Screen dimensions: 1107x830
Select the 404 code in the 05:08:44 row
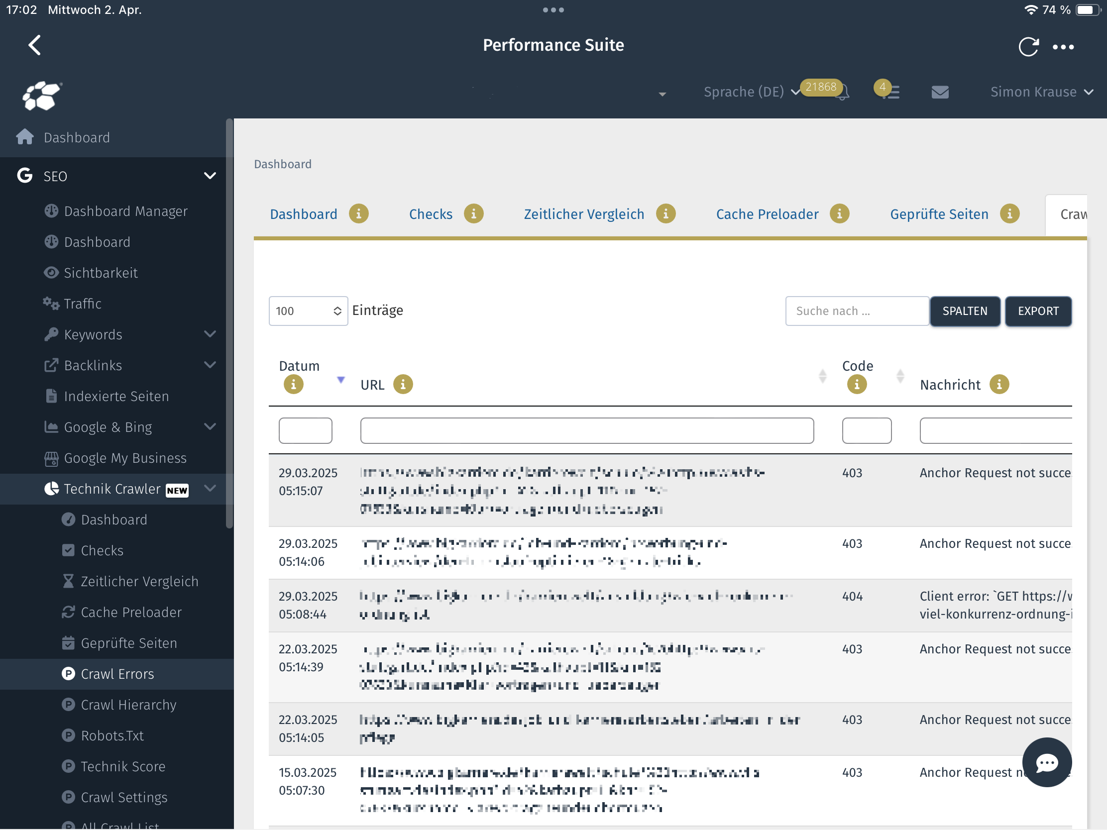pos(852,596)
